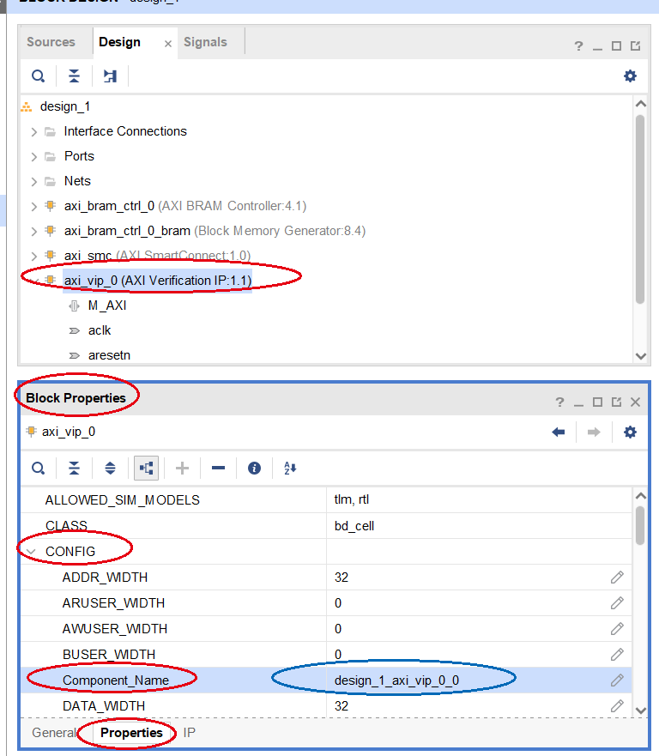This screenshot has width=659, height=756.
Task: Open Design panel settings gear
Action: (630, 76)
